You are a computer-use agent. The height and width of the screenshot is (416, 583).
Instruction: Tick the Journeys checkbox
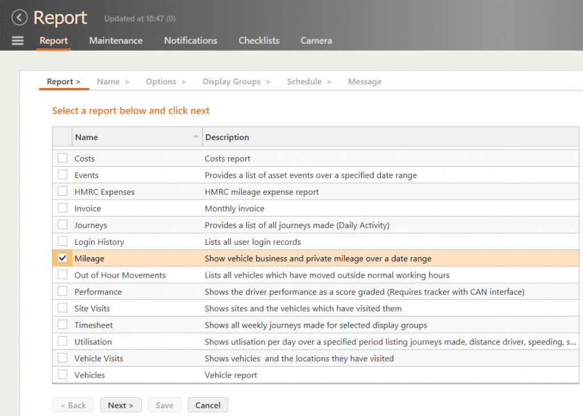coord(63,225)
